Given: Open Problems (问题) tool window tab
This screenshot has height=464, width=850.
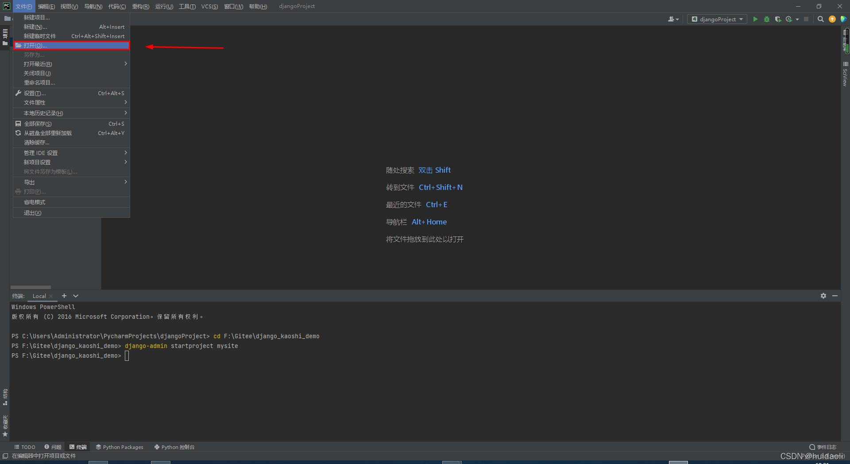Looking at the screenshot, I should click(53, 447).
